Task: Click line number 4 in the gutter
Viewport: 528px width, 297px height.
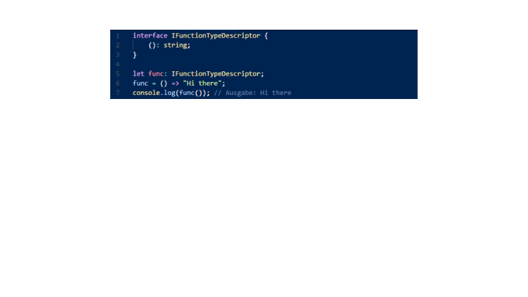Action: tap(118, 64)
